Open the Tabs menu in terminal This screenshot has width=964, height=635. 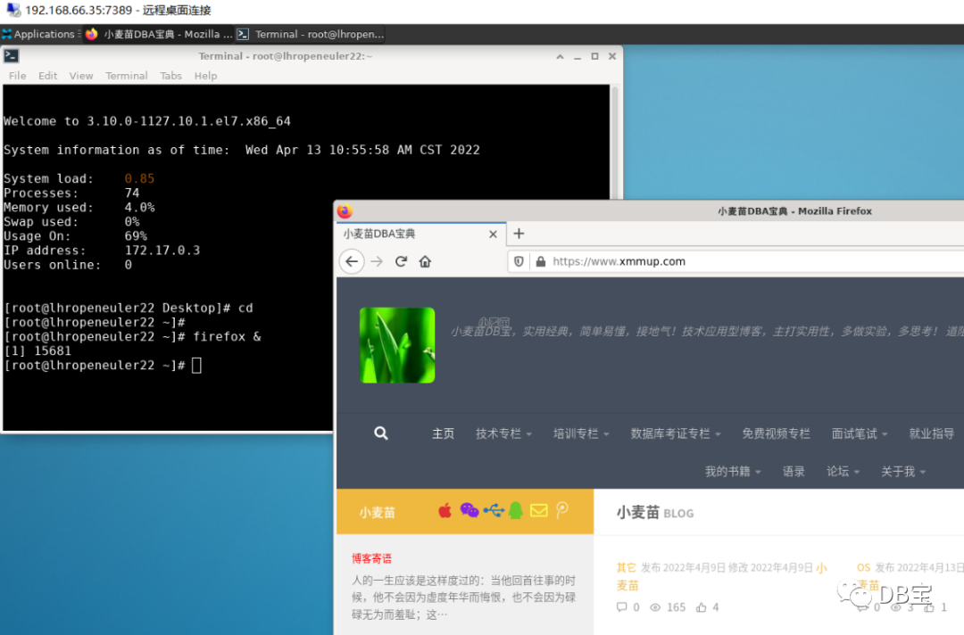pos(170,76)
